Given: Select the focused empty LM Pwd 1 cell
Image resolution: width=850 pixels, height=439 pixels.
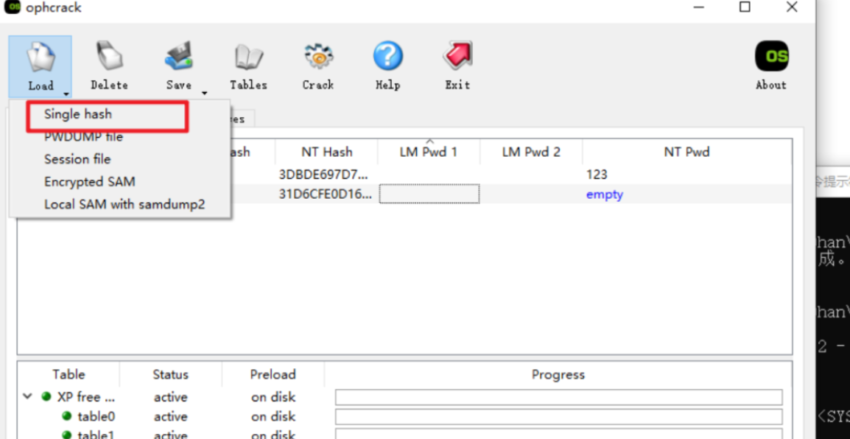Looking at the screenshot, I should point(429,194).
